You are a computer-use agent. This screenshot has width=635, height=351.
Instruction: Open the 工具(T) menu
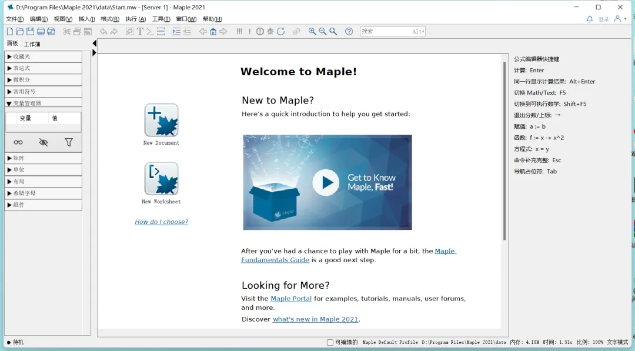[161, 19]
